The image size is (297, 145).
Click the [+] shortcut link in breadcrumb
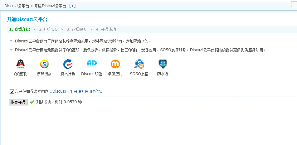tap(72, 6)
